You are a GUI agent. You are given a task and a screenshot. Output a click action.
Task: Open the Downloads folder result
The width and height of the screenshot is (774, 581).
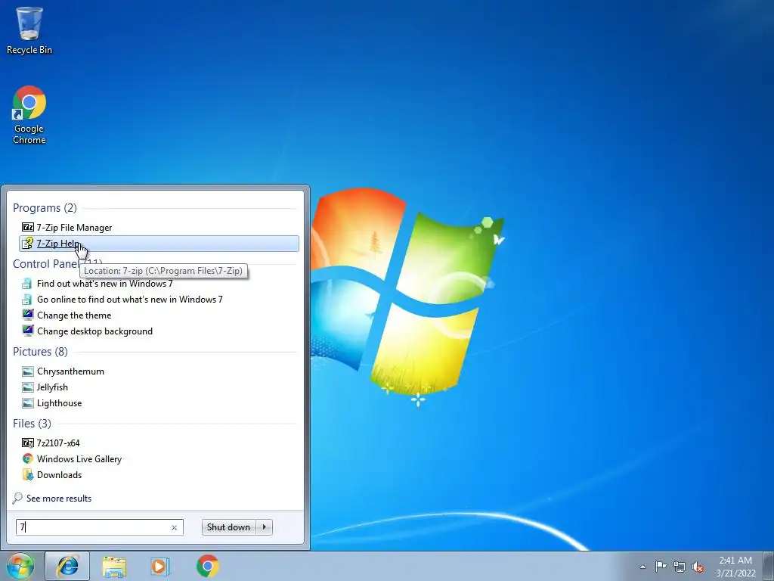pyautogui.click(x=59, y=475)
